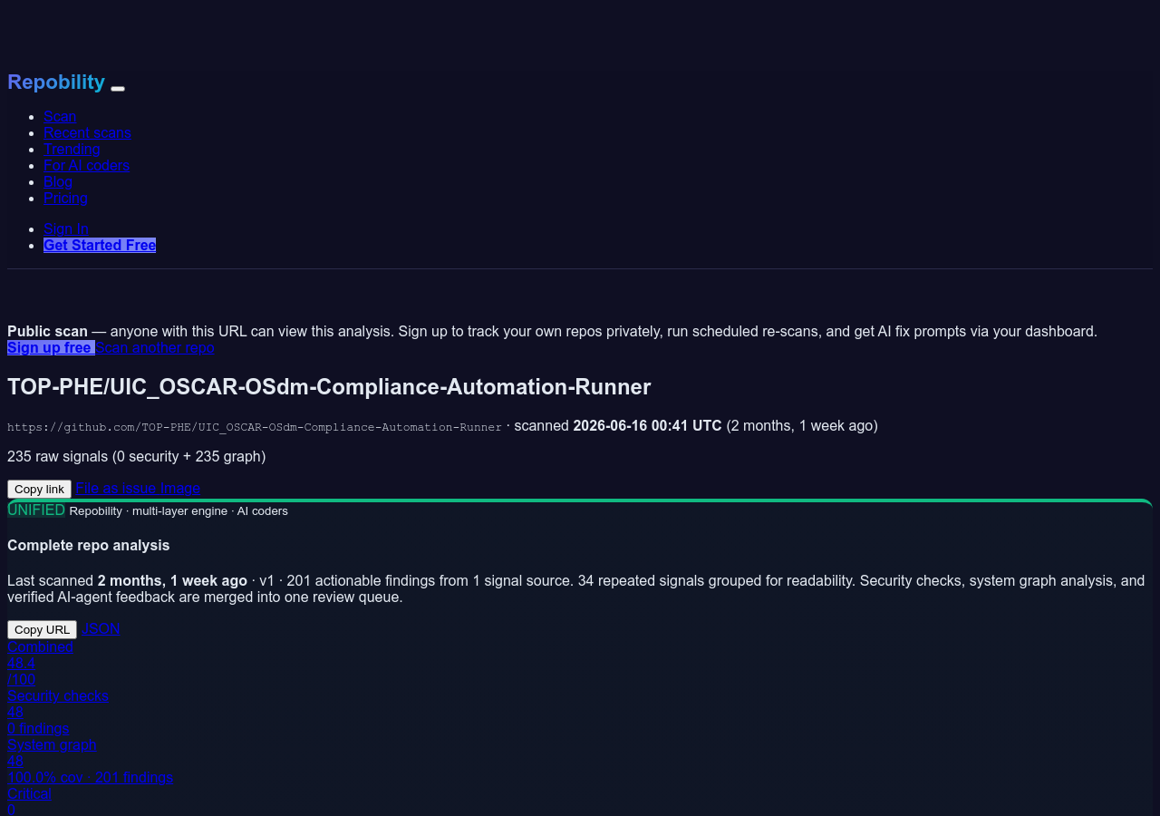Viewport: 1160px width, 816px height.
Task: Open the JSON link
Action: 101,628
